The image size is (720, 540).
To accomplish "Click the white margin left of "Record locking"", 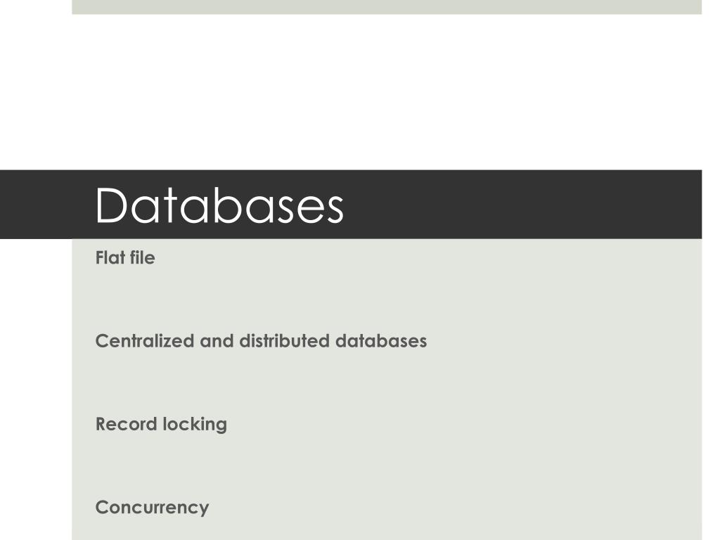I will click(36, 425).
